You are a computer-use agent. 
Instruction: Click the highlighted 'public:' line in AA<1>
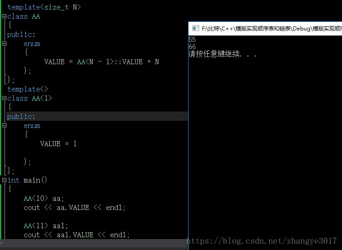[x=97, y=117]
